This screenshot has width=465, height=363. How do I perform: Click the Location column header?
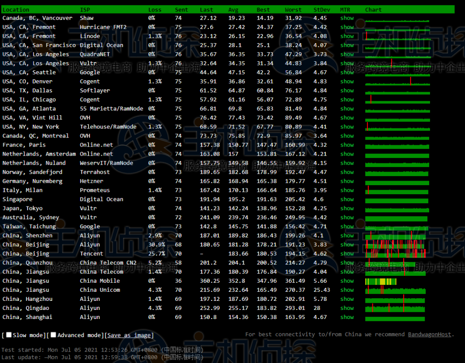(16, 10)
